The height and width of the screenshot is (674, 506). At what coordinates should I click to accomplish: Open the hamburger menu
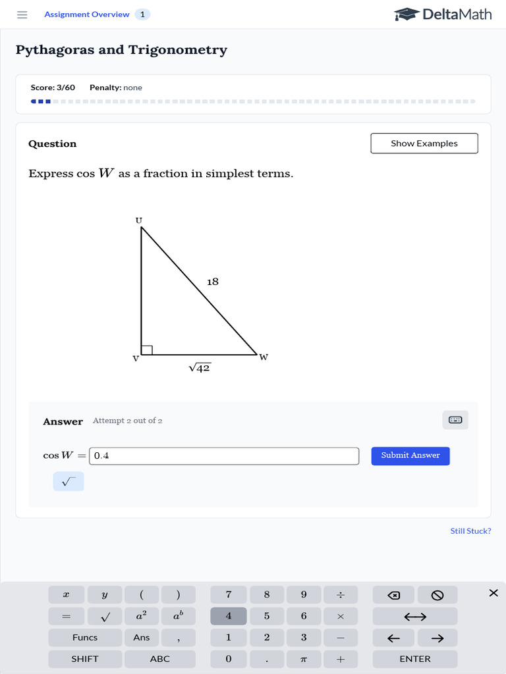click(x=22, y=14)
